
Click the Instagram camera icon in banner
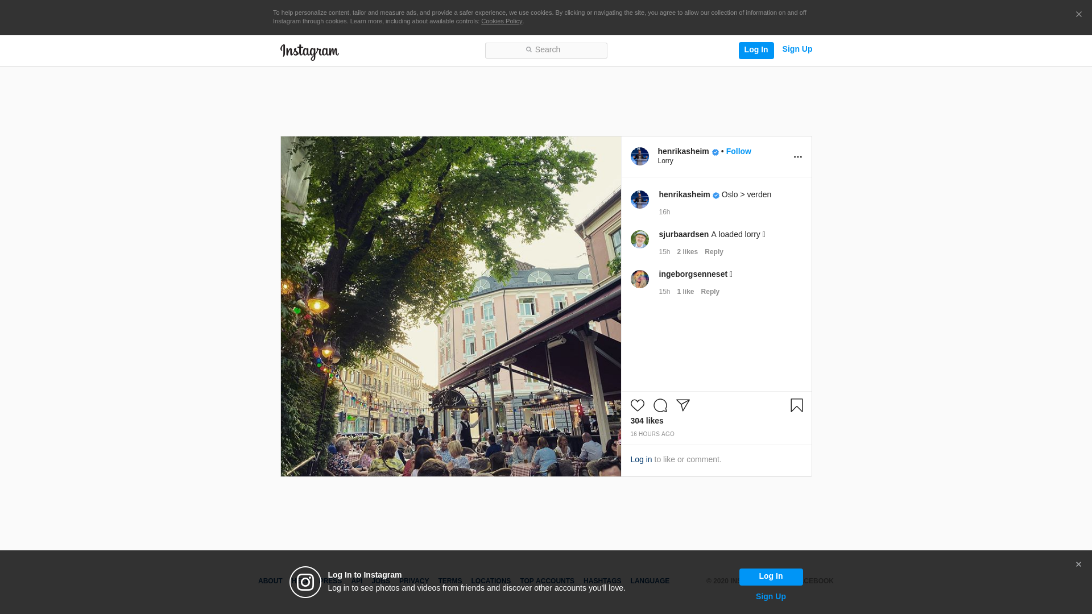pyautogui.click(x=305, y=582)
